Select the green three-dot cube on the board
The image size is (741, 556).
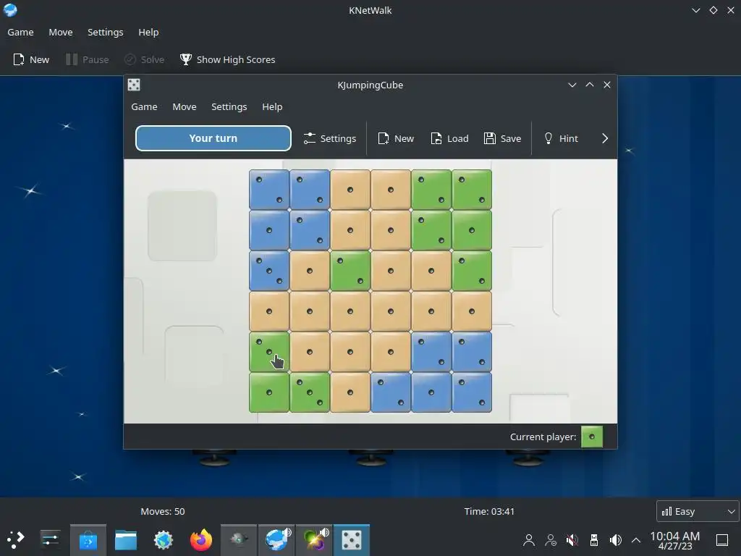310,392
